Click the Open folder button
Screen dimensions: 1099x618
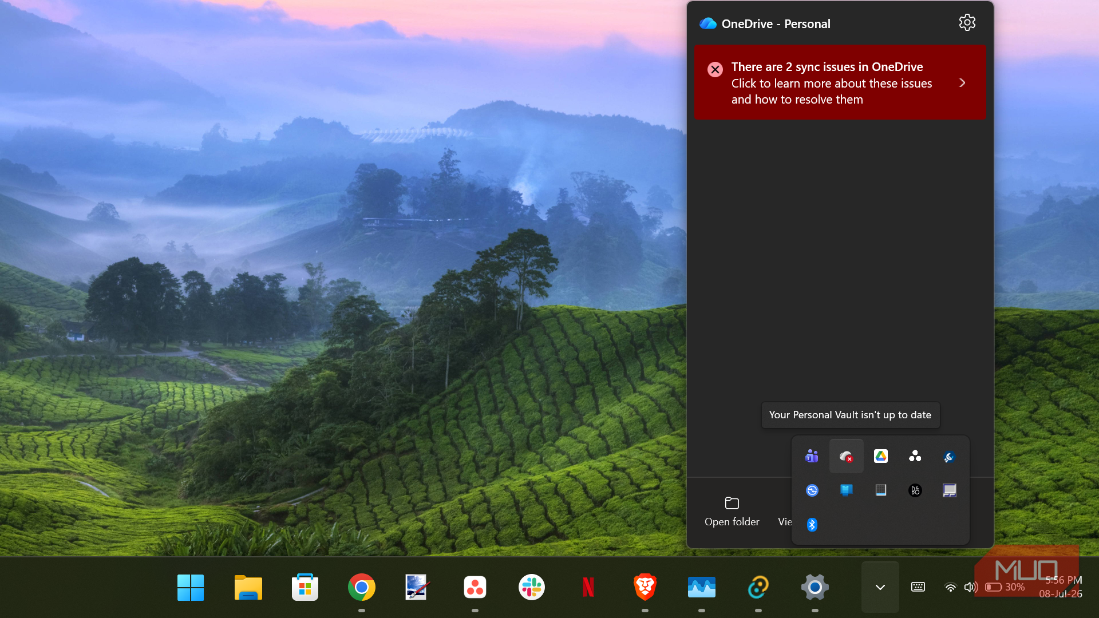732,512
